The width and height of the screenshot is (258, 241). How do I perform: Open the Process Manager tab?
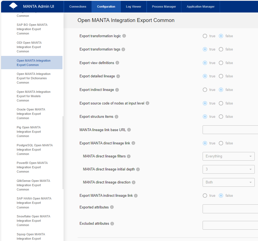[x=164, y=6]
